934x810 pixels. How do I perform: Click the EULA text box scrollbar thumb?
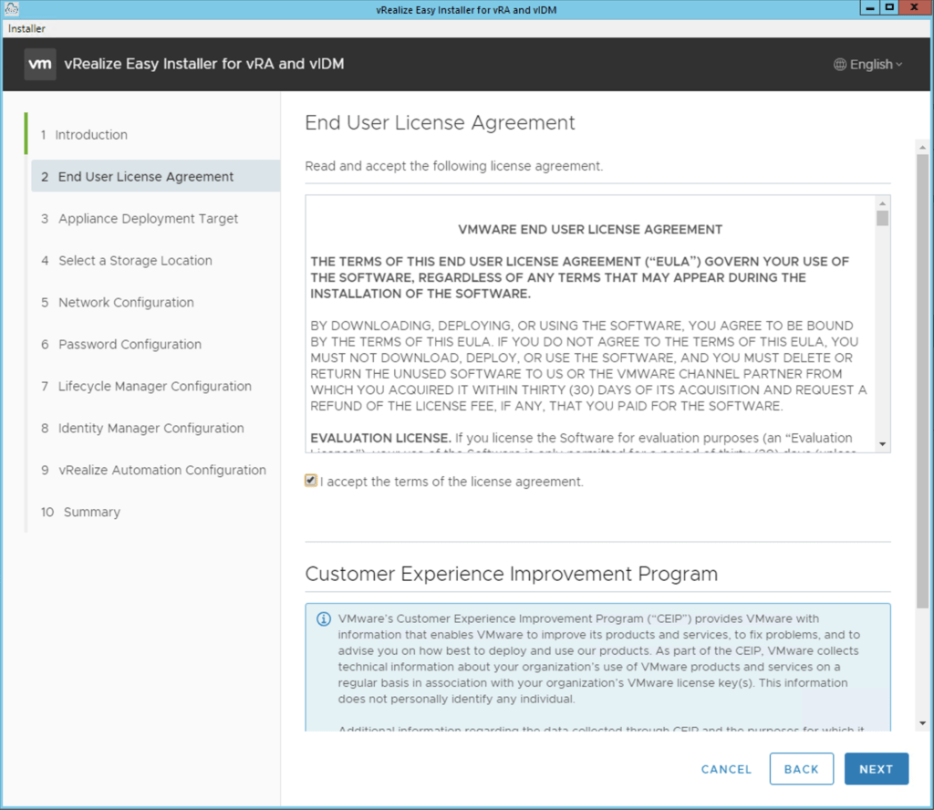pyautogui.click(x=882, y=219)
